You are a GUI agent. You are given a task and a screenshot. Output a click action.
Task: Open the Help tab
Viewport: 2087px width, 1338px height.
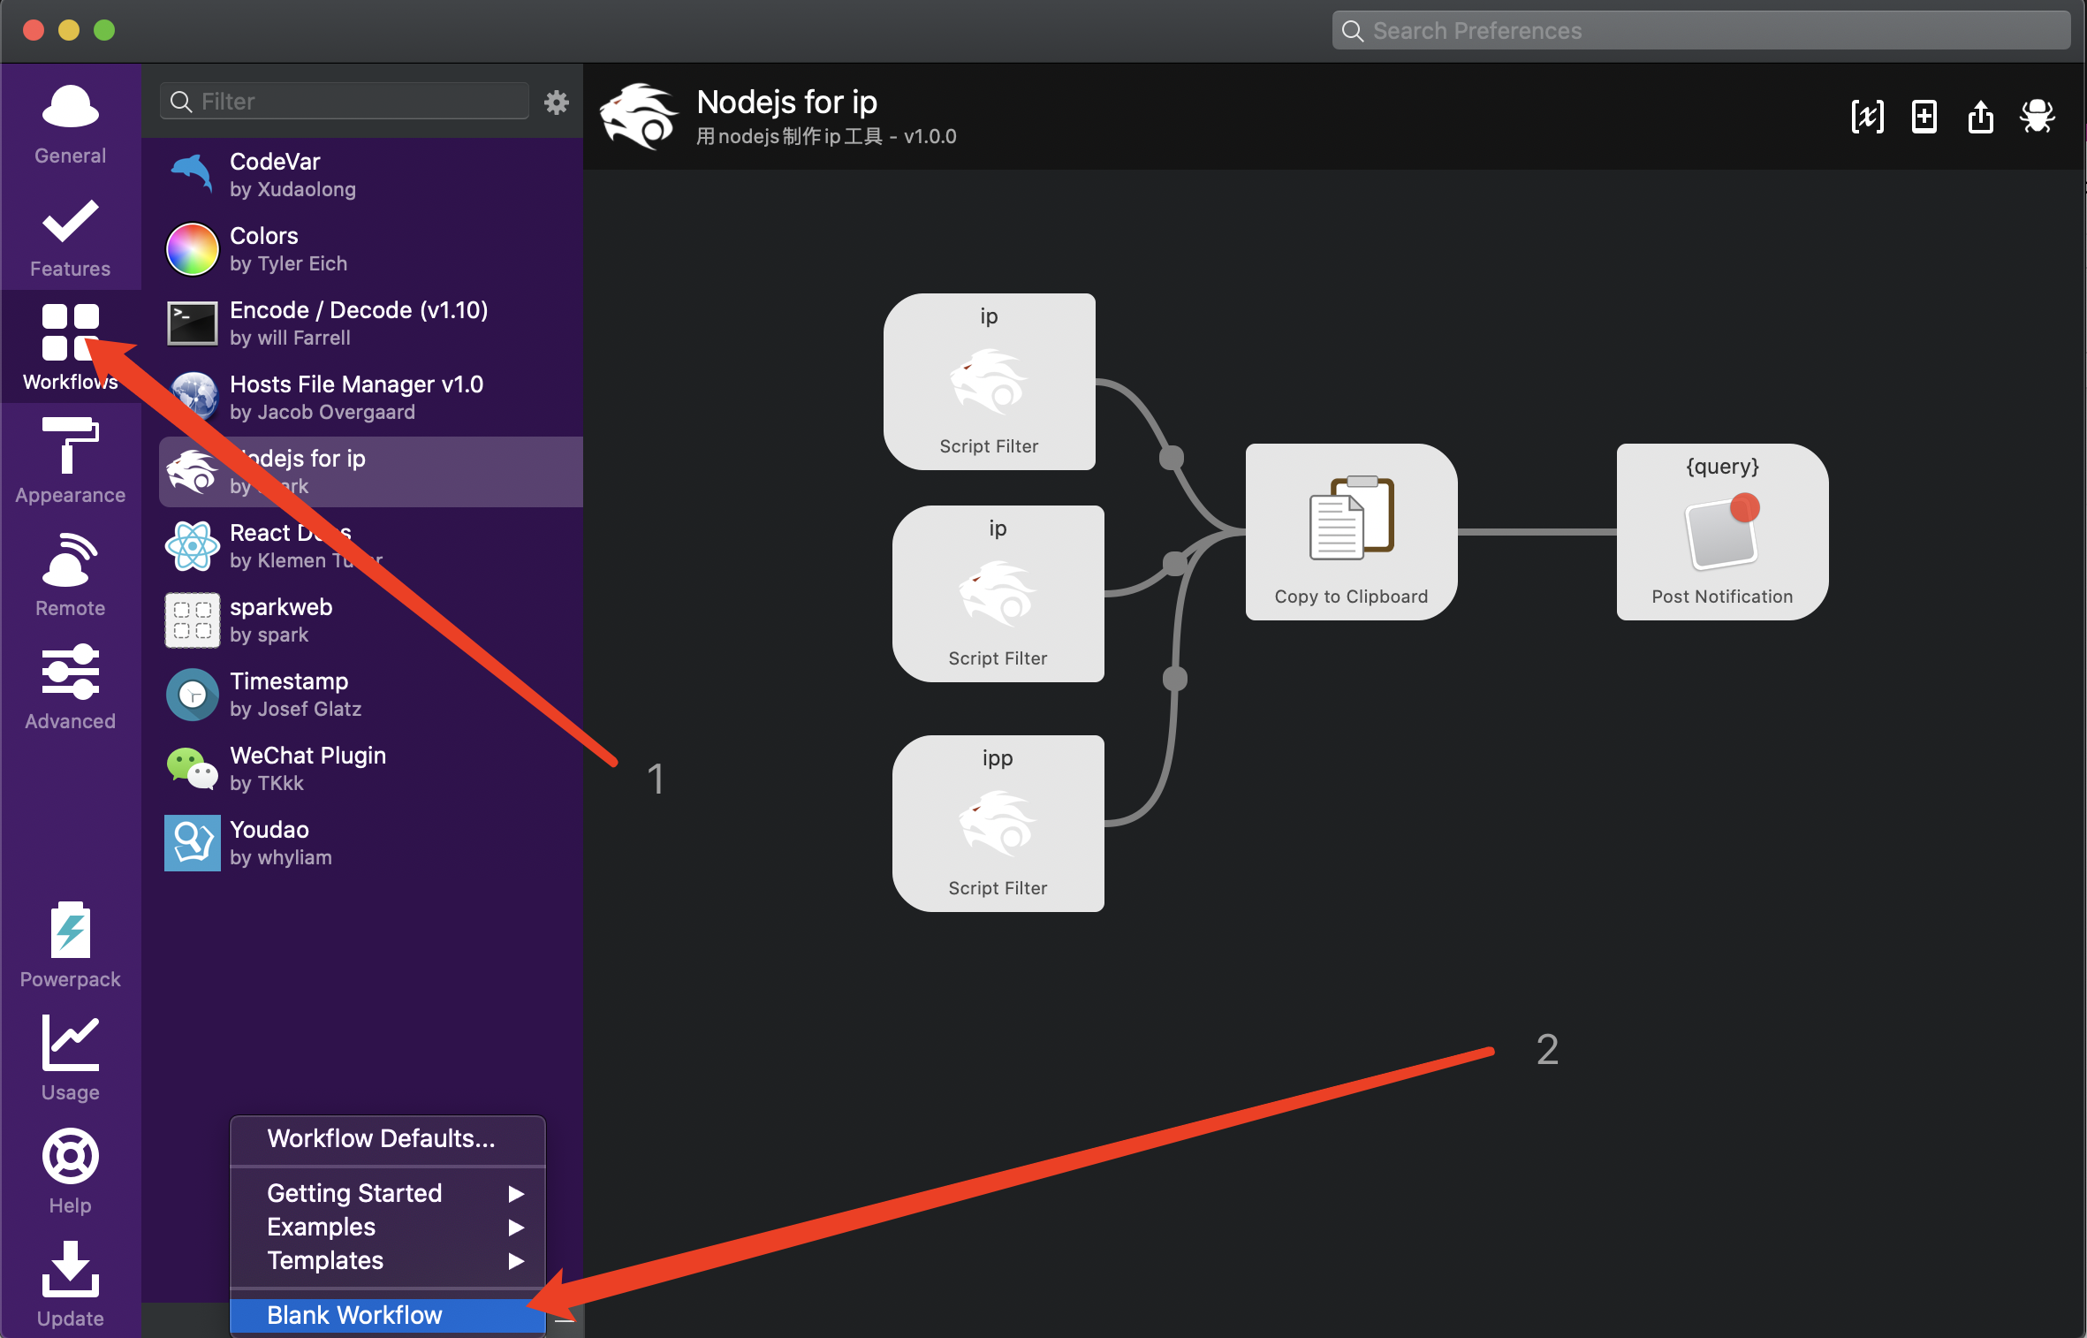tap(71, 1170)
